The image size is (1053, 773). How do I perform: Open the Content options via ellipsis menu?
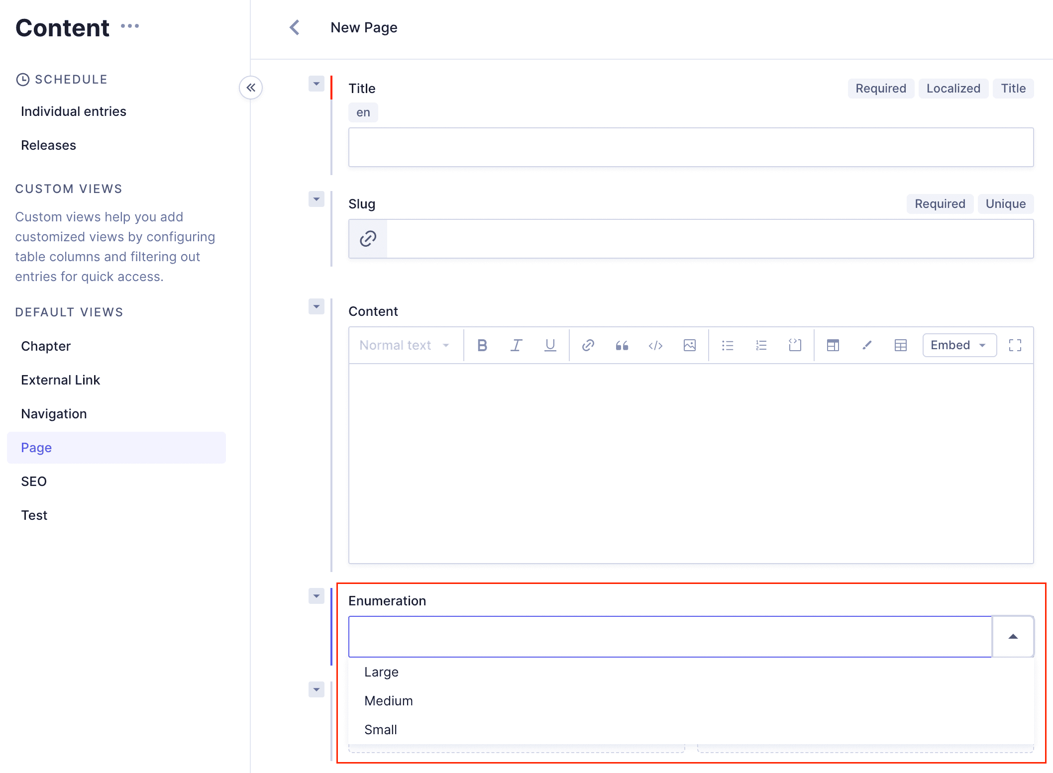click(x=130, y=26)
